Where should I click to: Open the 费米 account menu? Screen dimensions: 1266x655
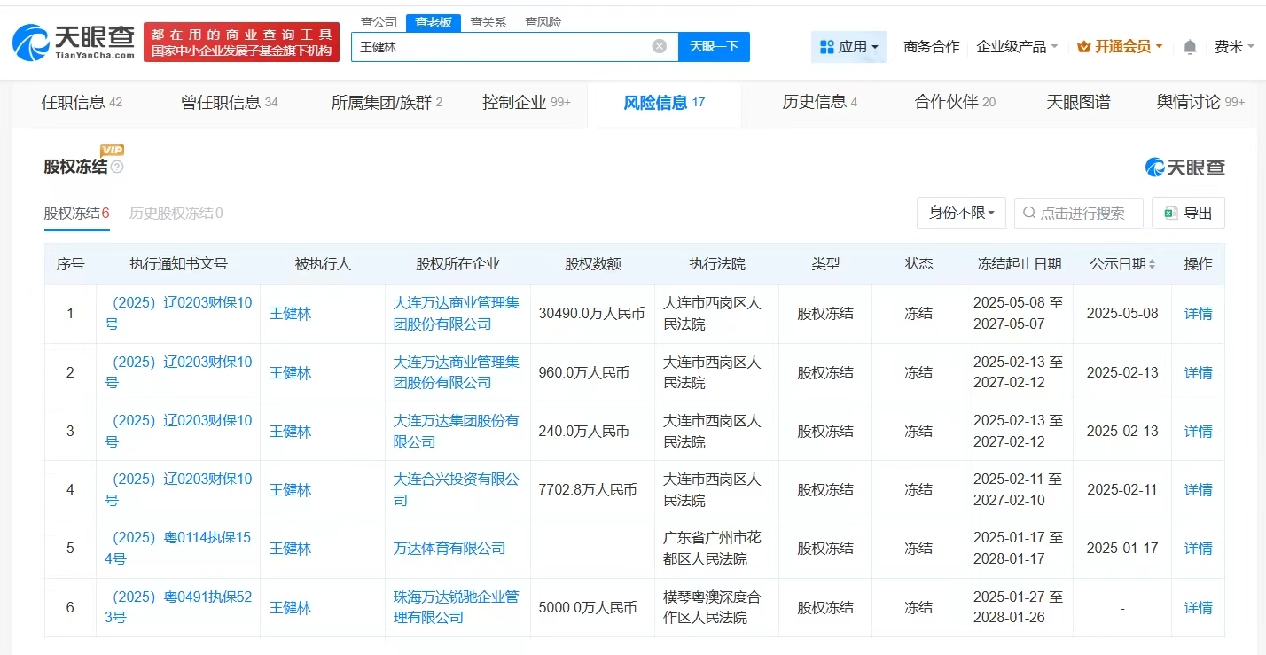pyautogui.click(x=1235, y=47)
